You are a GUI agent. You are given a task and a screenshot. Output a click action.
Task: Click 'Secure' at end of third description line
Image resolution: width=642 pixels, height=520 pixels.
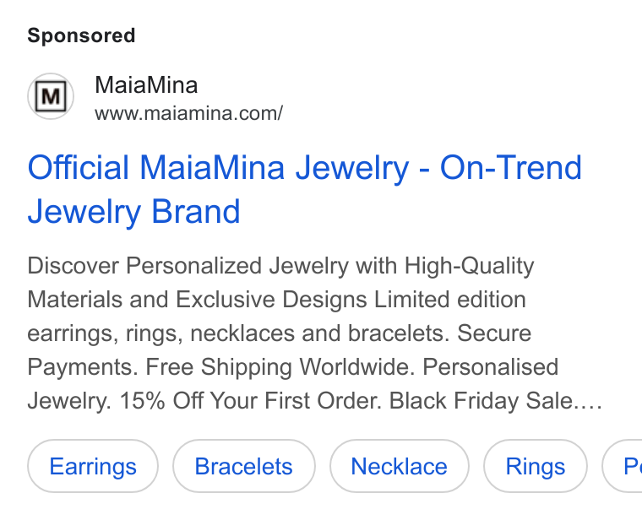(494, 333)
